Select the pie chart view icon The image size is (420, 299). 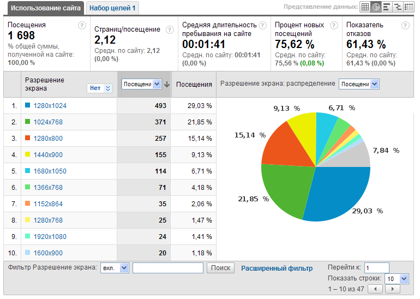tap(376, 7)
